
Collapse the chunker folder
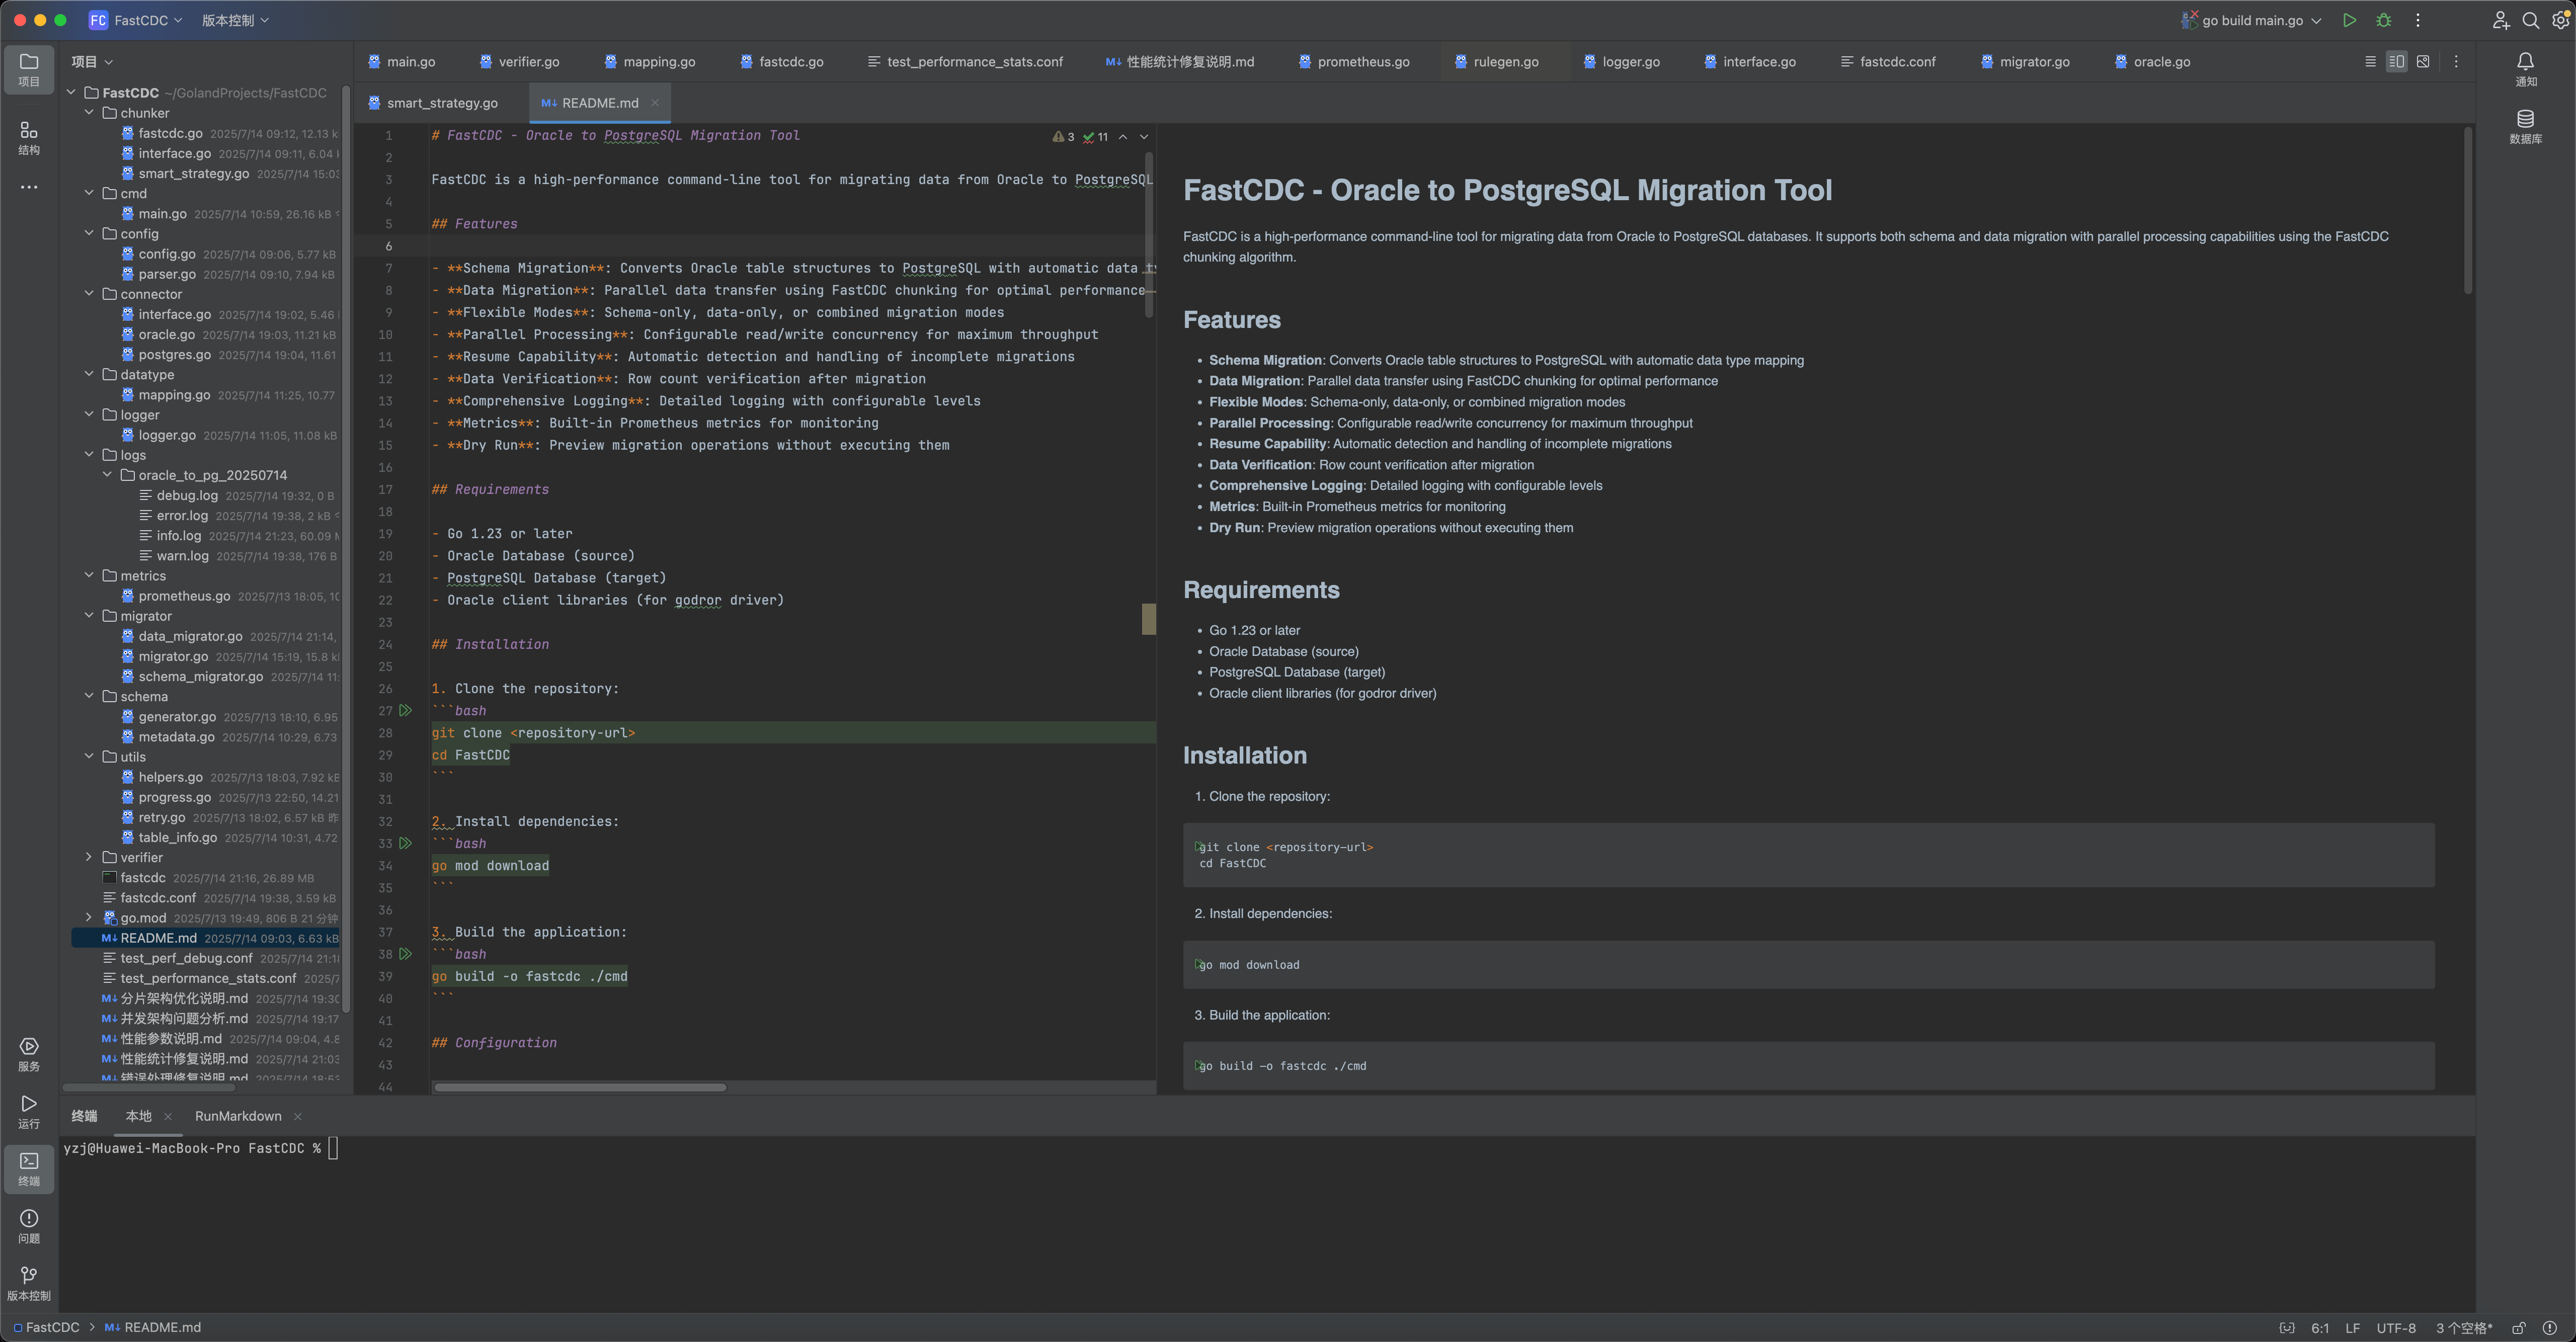point(89,113)
